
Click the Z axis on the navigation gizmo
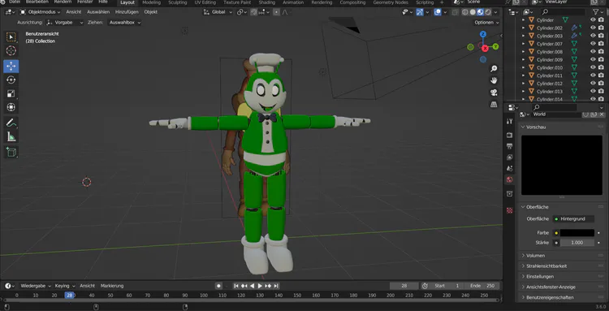483,34
